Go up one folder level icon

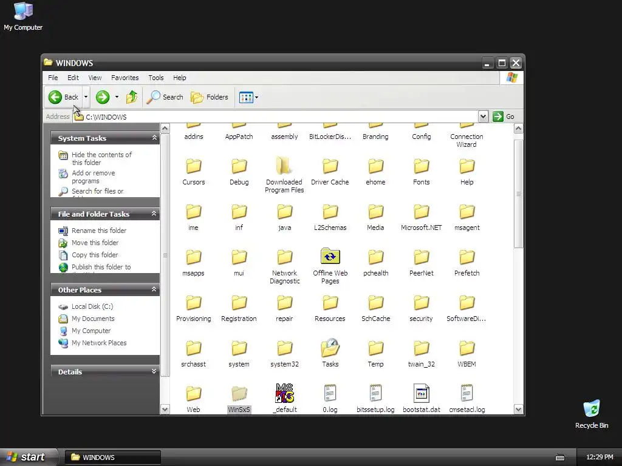pos(132,97)
